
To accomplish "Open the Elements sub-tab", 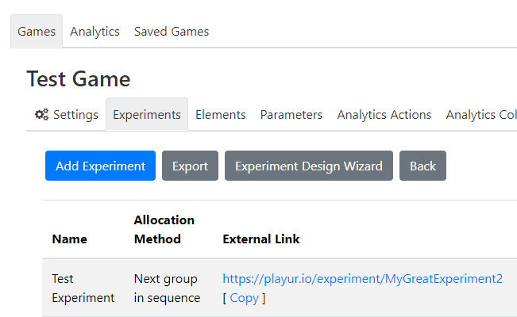I will tap(221, 115).
